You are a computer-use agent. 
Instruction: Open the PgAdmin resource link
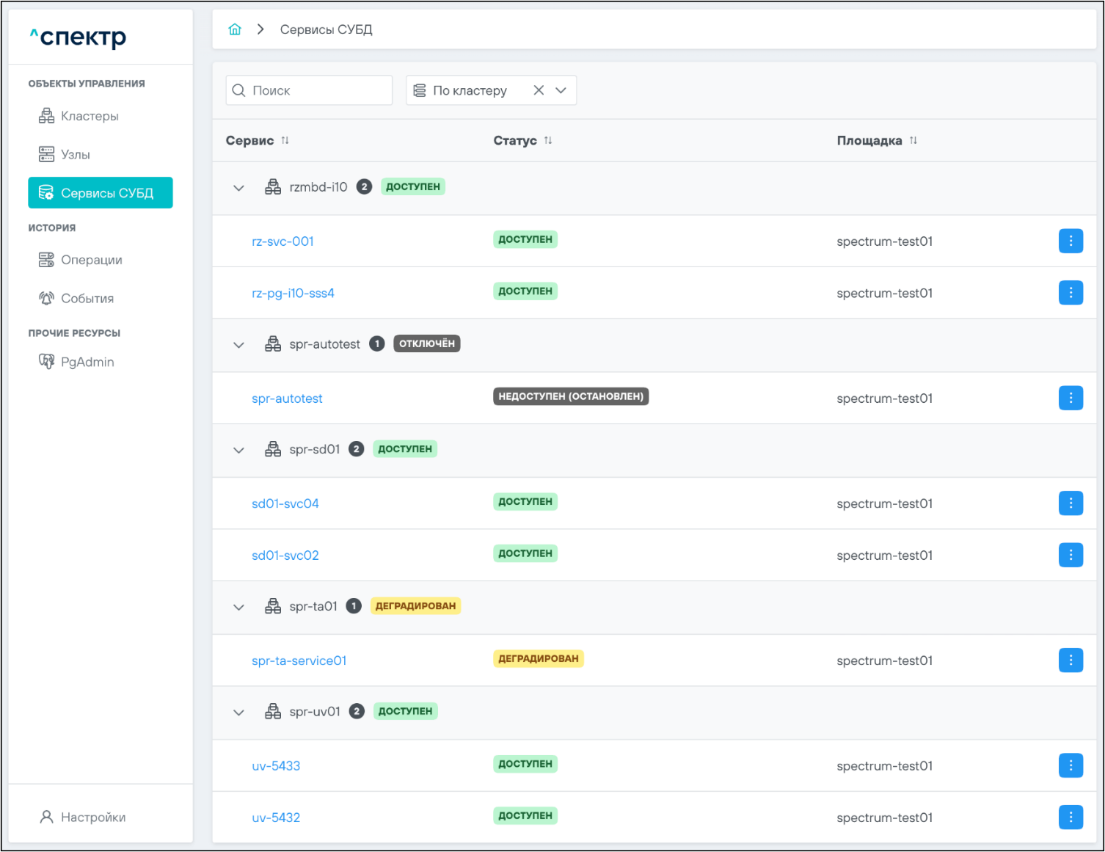[87, 362]
